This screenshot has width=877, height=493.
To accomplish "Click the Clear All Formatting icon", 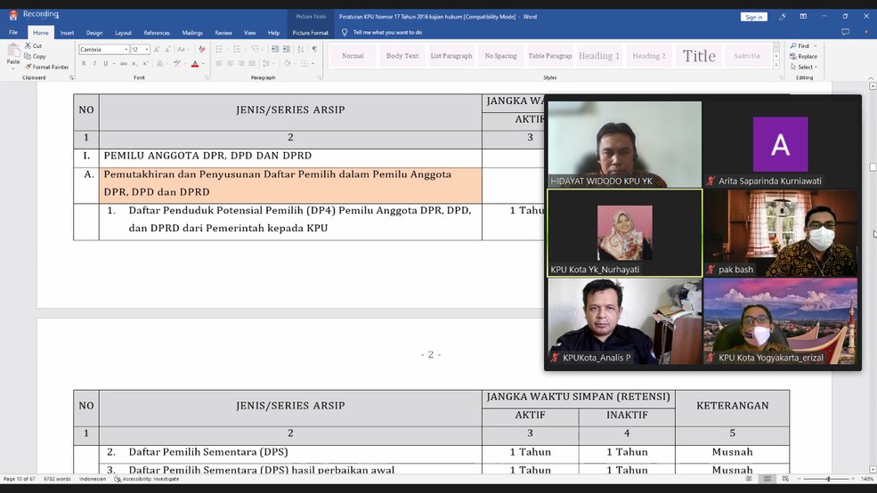I will 202,50.
